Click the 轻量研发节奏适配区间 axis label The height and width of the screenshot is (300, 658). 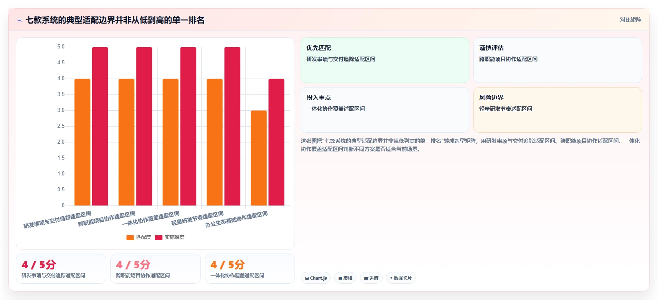pyautogui.click(x=197, y=218)
